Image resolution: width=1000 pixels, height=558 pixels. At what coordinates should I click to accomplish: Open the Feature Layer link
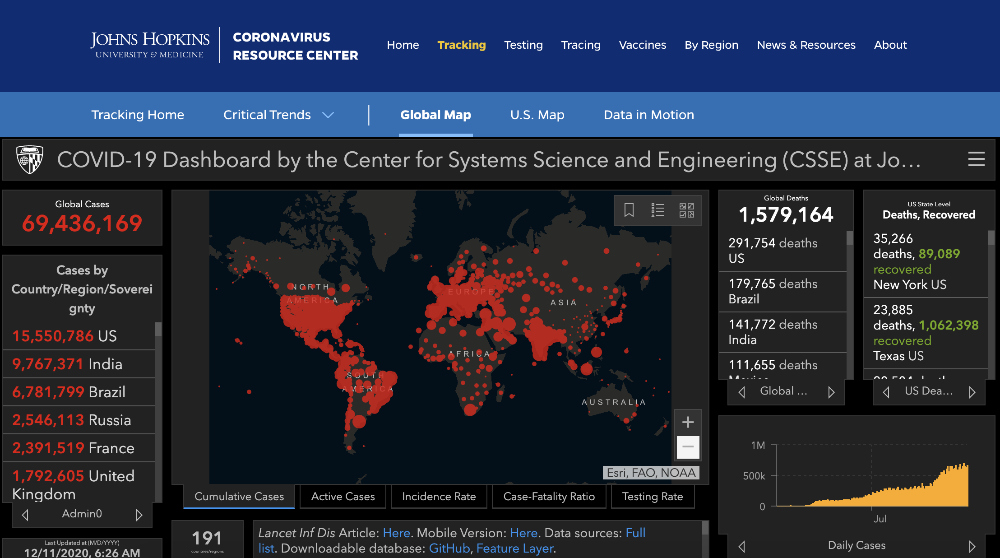click(514, 548)
